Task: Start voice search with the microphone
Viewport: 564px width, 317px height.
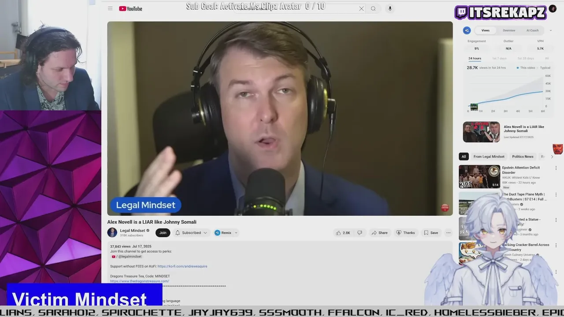Action: tap(390, 8)
